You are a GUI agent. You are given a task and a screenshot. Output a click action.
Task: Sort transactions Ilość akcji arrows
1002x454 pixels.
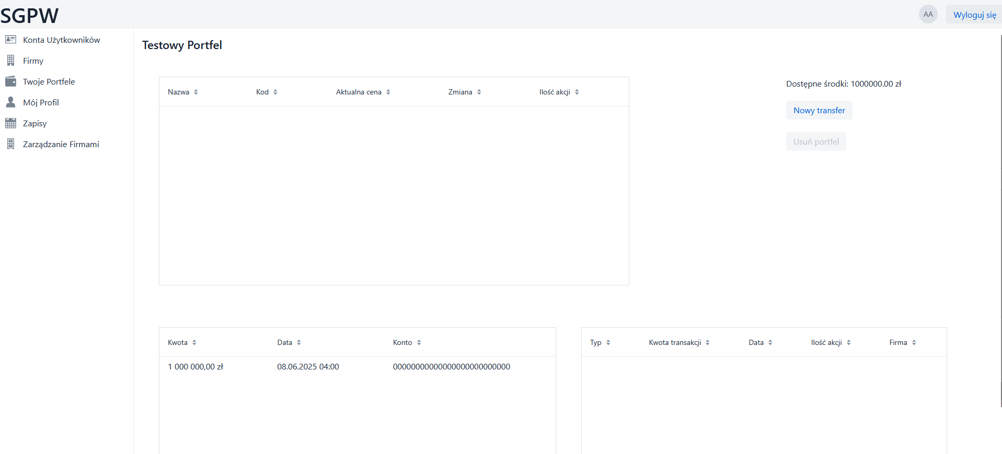pos(849,342)
